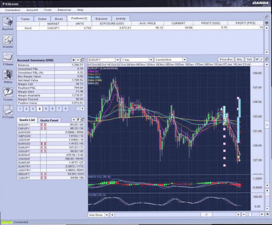Screen dimensions: 272x225
Task: Toggle EUR/JPY direction indicator in Quote List
Action: pyautogui.click(x=43, y=147)
